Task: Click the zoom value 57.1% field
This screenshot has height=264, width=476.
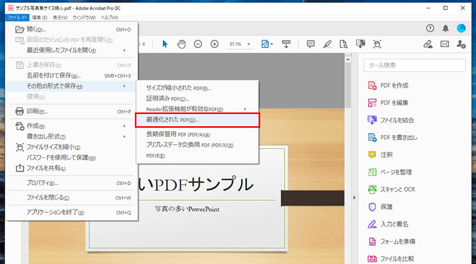Action: 235,44
